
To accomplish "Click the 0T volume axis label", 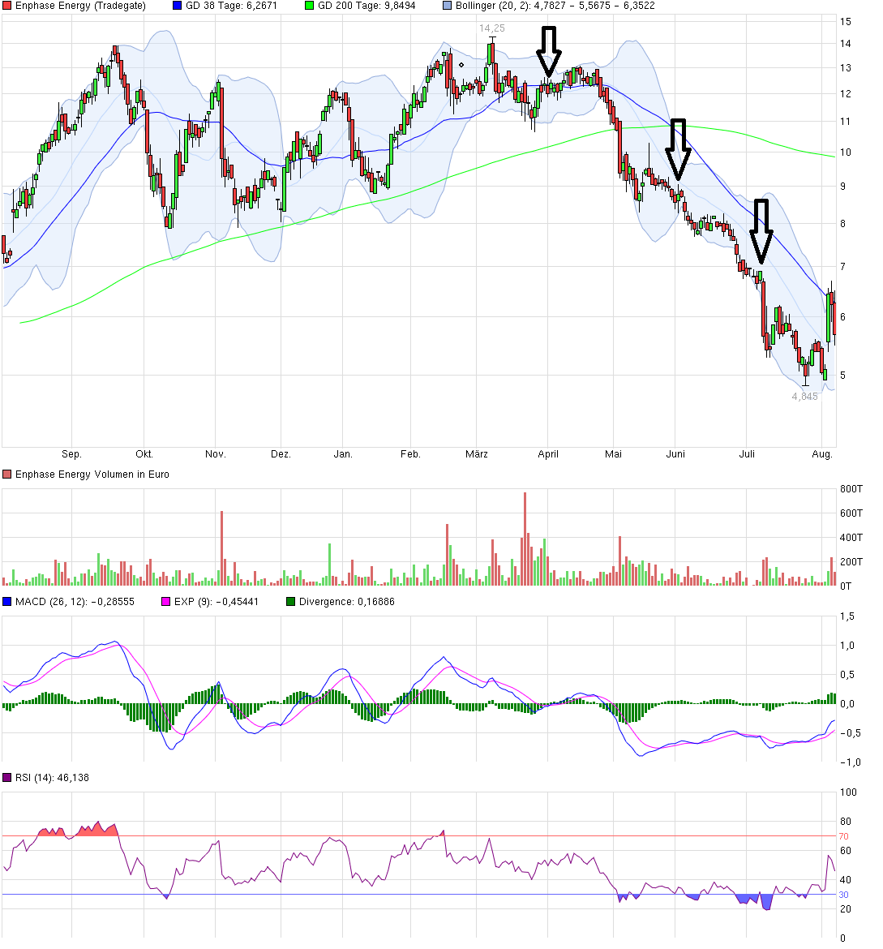I will tap(846, 586).
